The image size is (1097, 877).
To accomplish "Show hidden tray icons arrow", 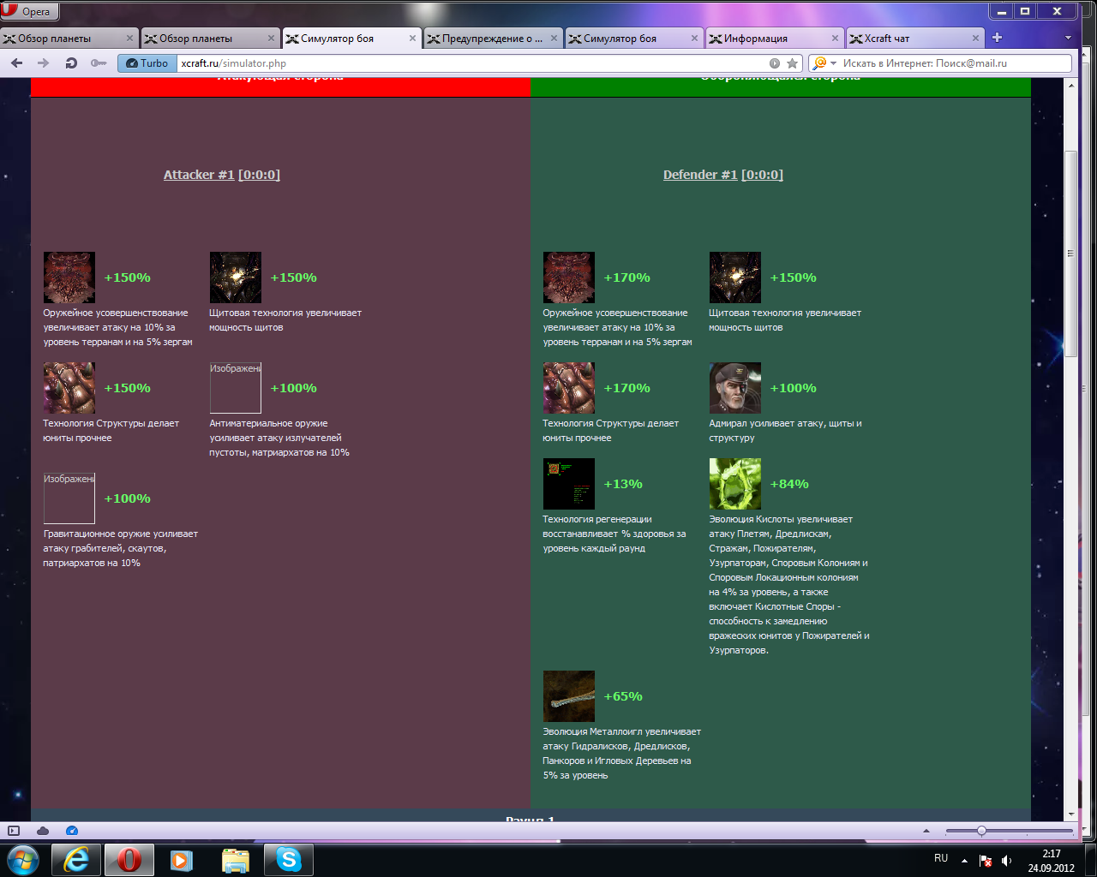I will 964,860.
